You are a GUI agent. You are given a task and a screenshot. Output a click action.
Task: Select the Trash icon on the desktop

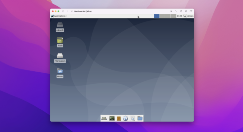click(60, 41)
